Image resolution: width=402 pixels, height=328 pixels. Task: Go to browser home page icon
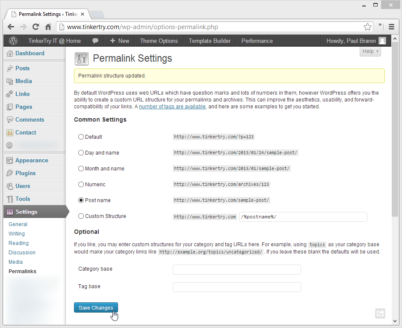(48, 27)
